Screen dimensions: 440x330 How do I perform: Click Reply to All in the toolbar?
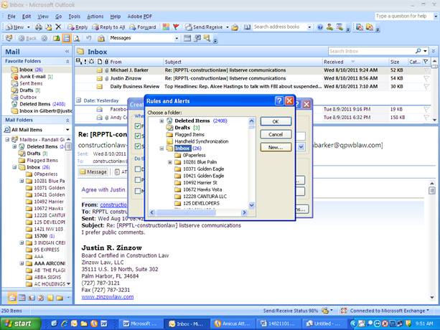108,27
